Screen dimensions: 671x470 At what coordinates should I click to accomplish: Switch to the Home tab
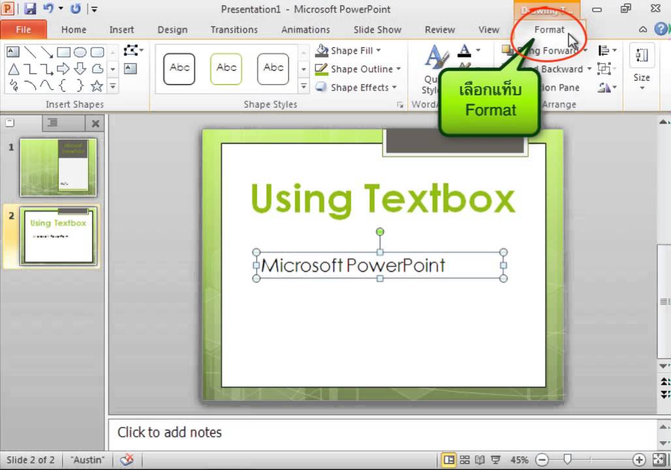pos(74,29)
